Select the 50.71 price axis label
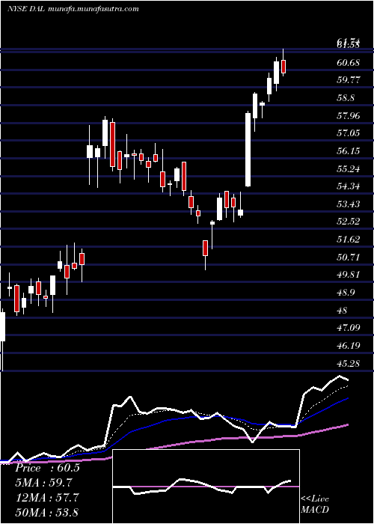The height and width of the screenshot is (524, 374). pyautogui.click(x=349, y=258)
